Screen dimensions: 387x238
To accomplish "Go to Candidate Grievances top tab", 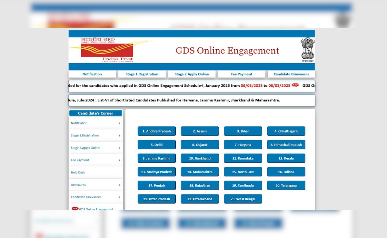I will point(291,74).
